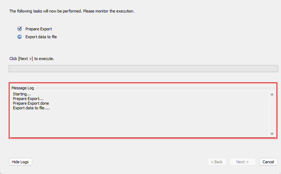Image resolution: width=281 pixels, height=174 pixels.
Task: Click the Next > button
Action: click(x=242, y=162)
